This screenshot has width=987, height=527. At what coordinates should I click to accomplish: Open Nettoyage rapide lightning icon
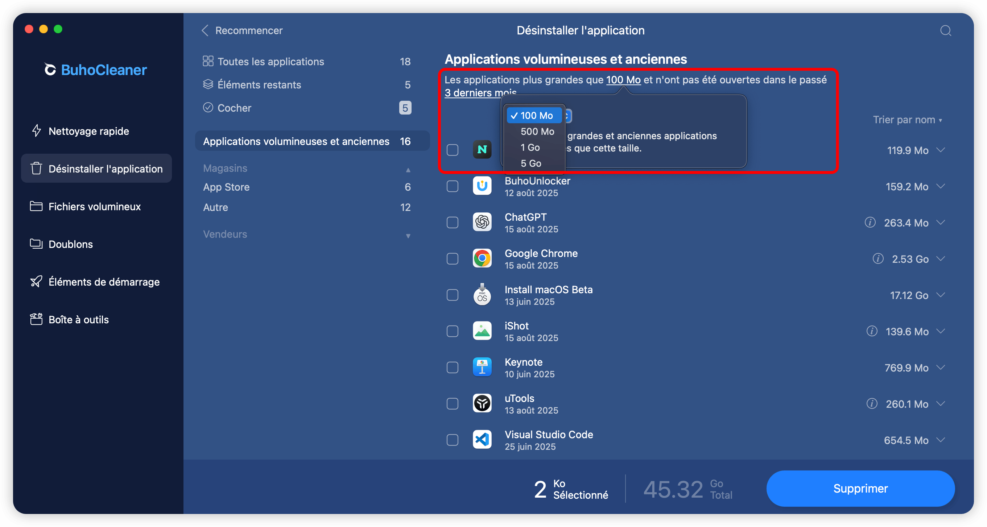(36, 130)
